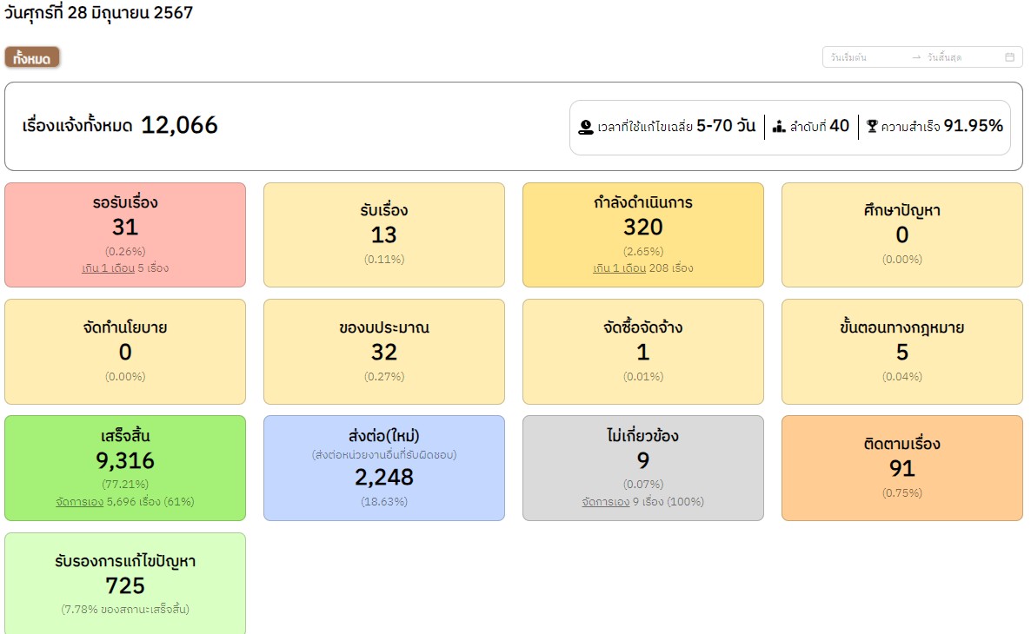The image size is (1031, 634).
Task: Open the รับรองการแก้ไขปัญหา status card
Action: pos(125,584)
